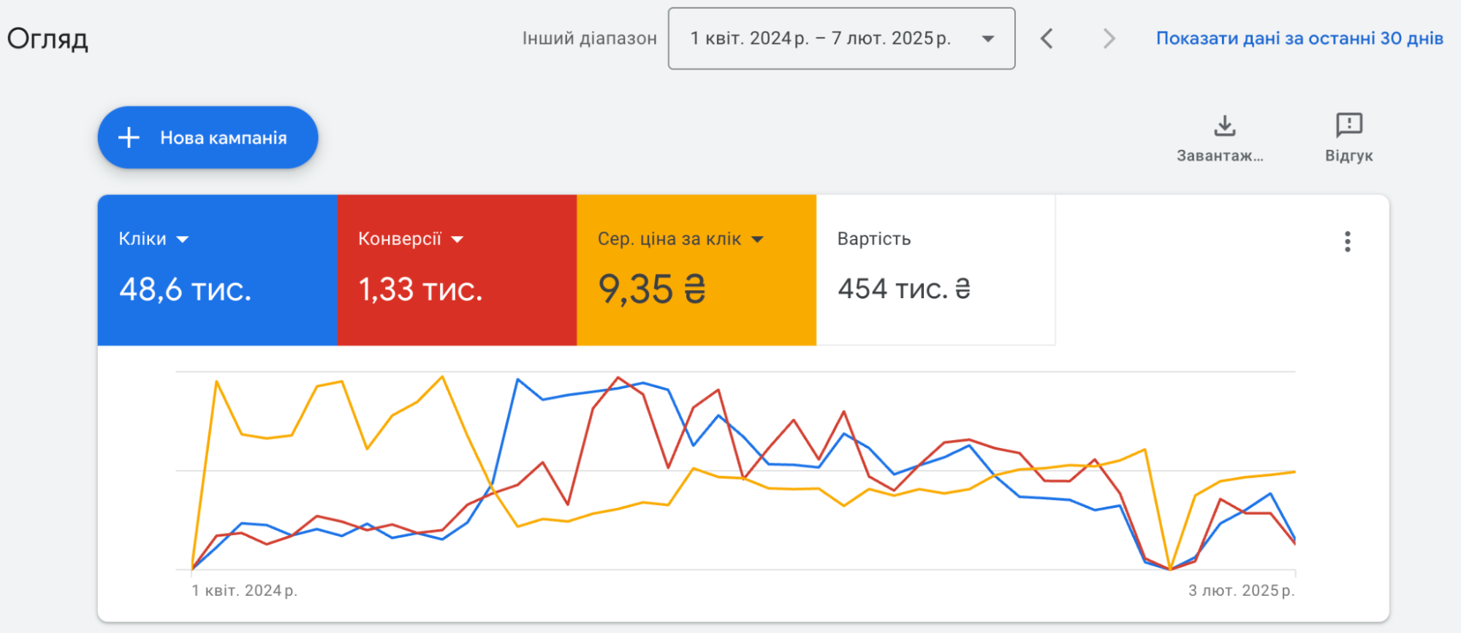Expand the Конверсії metric dropdown
Screen dimensions: 1461x633
tap(458, 240)
